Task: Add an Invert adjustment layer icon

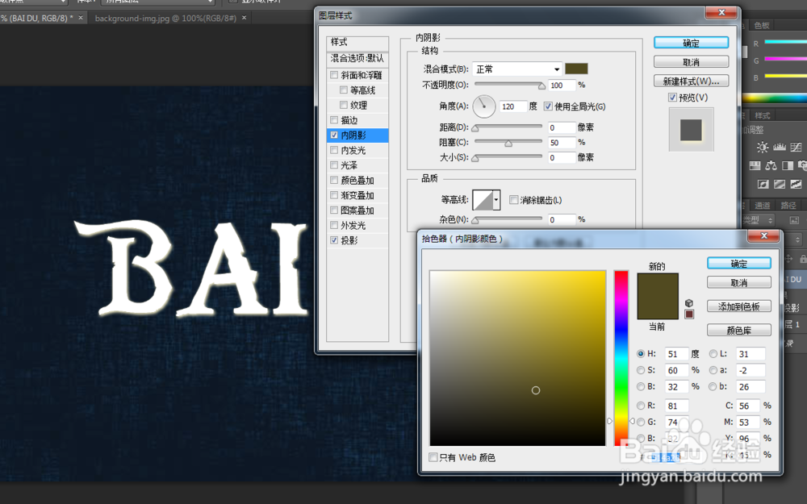Action: tap(763, 184)
